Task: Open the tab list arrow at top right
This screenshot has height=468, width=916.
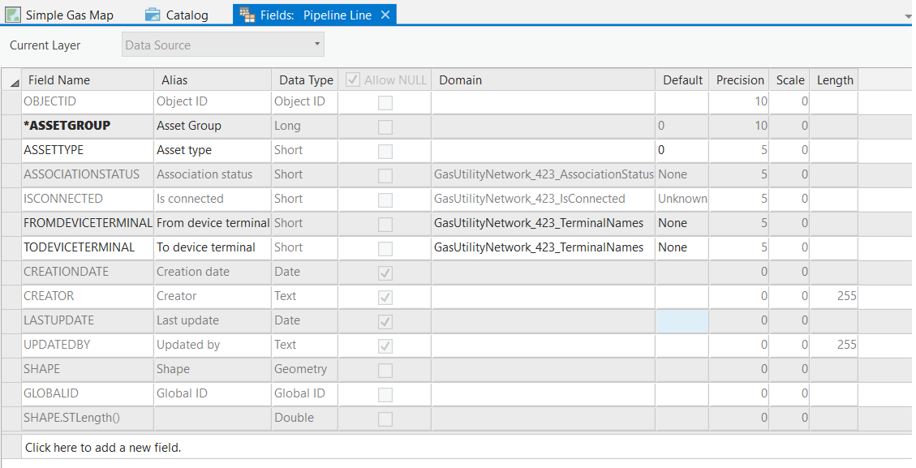Action: tap(908, 17)
